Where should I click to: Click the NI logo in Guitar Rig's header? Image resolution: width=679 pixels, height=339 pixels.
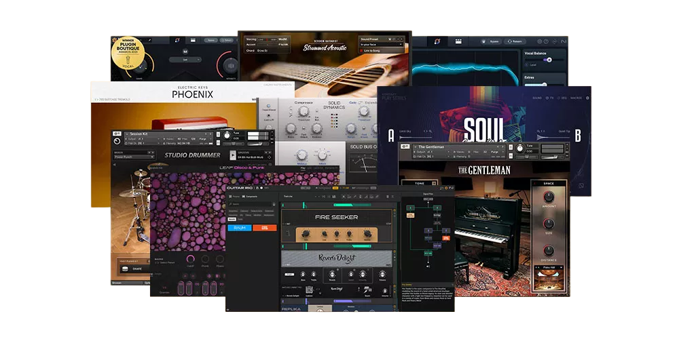[452, 188]
